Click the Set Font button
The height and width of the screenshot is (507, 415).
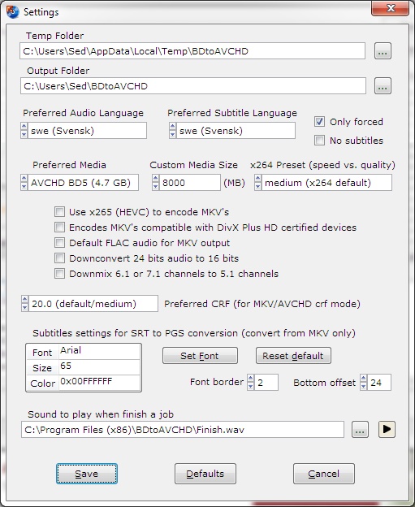pyautogui.click(x=200, y=356)
